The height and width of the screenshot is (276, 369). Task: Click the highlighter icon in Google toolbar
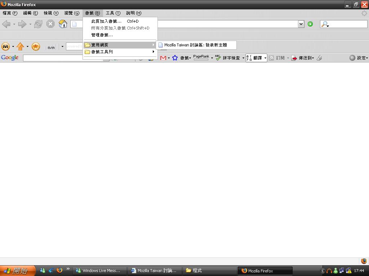point(319,58)
